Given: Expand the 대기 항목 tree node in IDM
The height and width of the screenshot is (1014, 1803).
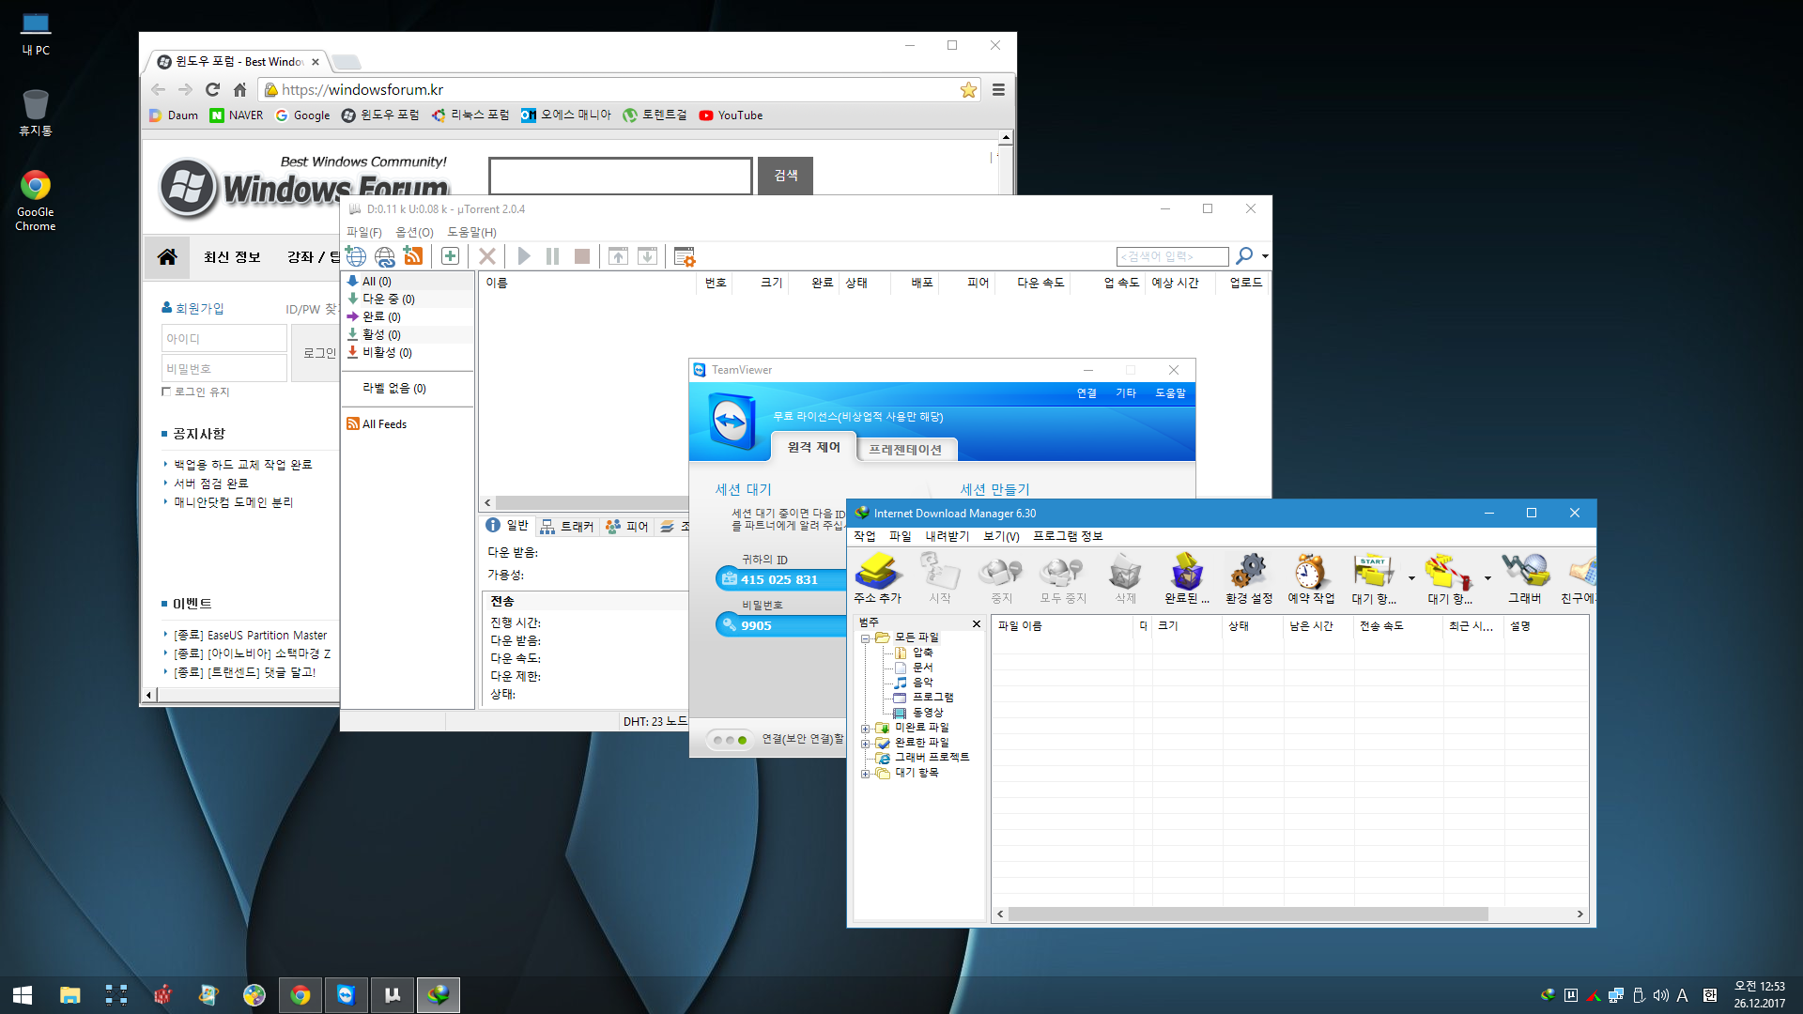Looking at the screenshot, I should (x=866, y=774).
